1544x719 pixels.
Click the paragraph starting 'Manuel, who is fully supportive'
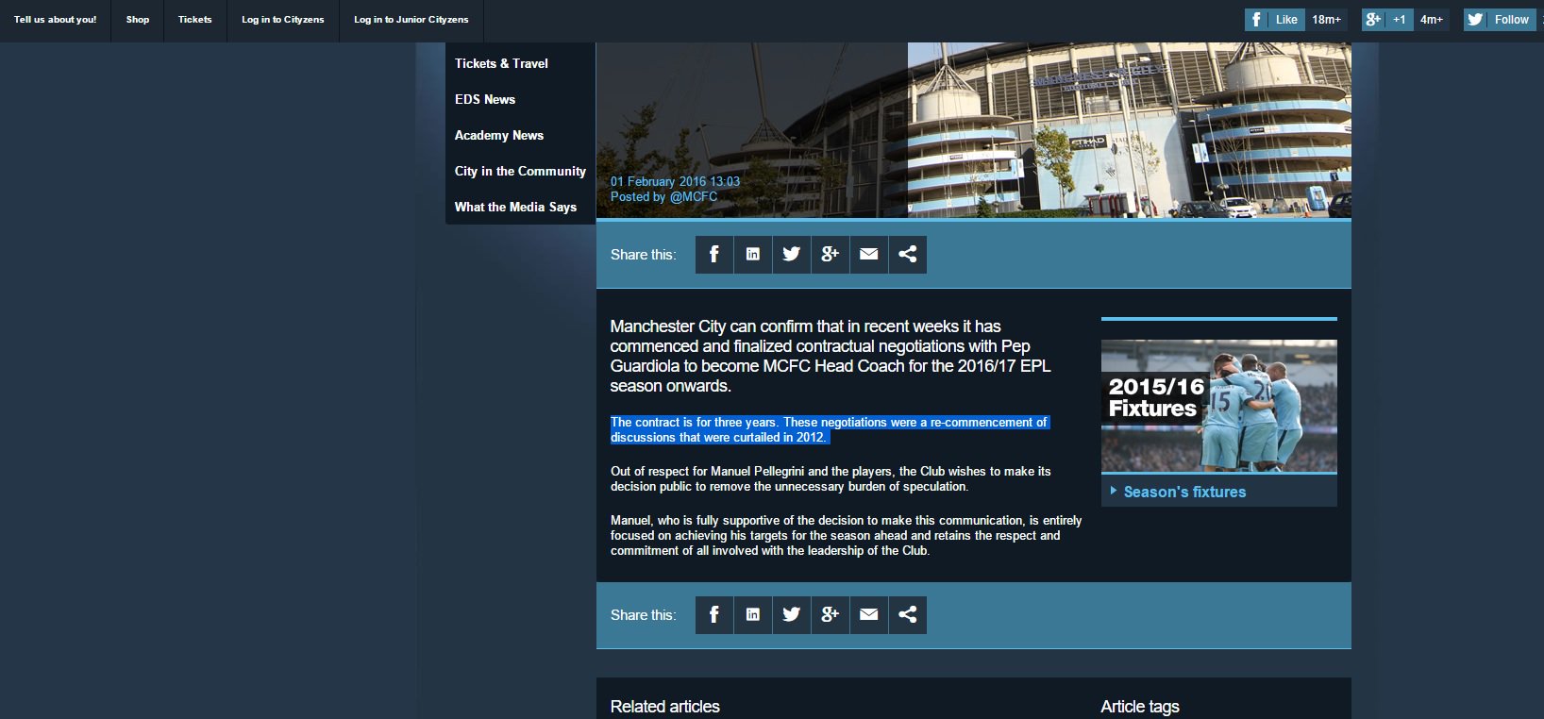pyautogui.click(x=846, y=536)
